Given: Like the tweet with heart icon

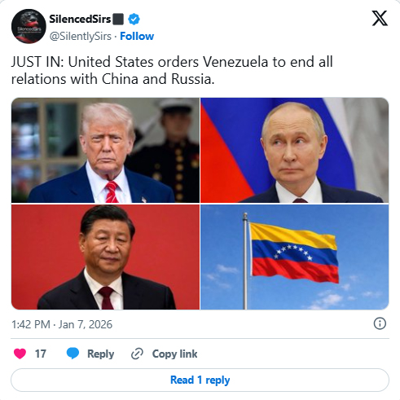Looking at the screenshot, I should [x=20, y=354].
